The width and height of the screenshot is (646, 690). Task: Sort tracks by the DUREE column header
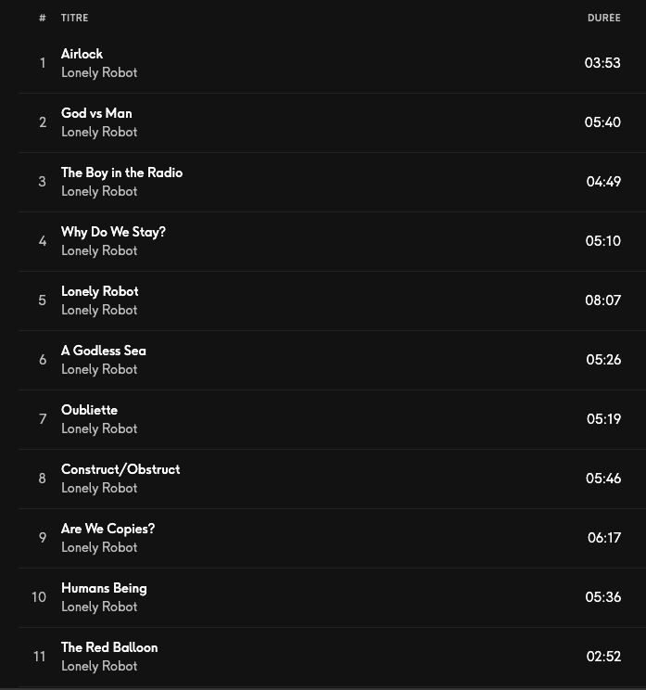603,18
